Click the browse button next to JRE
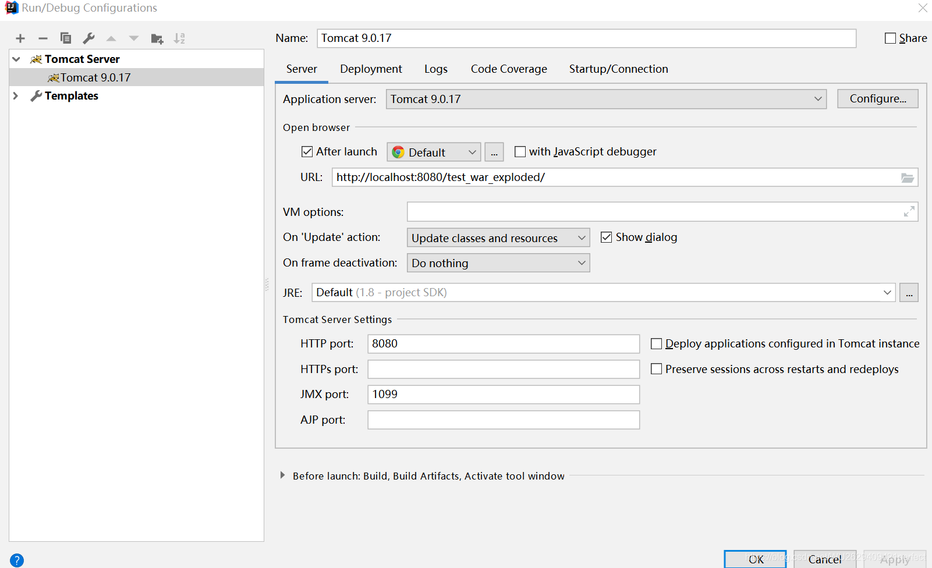This screenshot has height=568, width=932. click(x=909, y=293)
